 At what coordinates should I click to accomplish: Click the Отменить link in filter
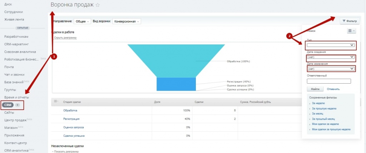333,89
